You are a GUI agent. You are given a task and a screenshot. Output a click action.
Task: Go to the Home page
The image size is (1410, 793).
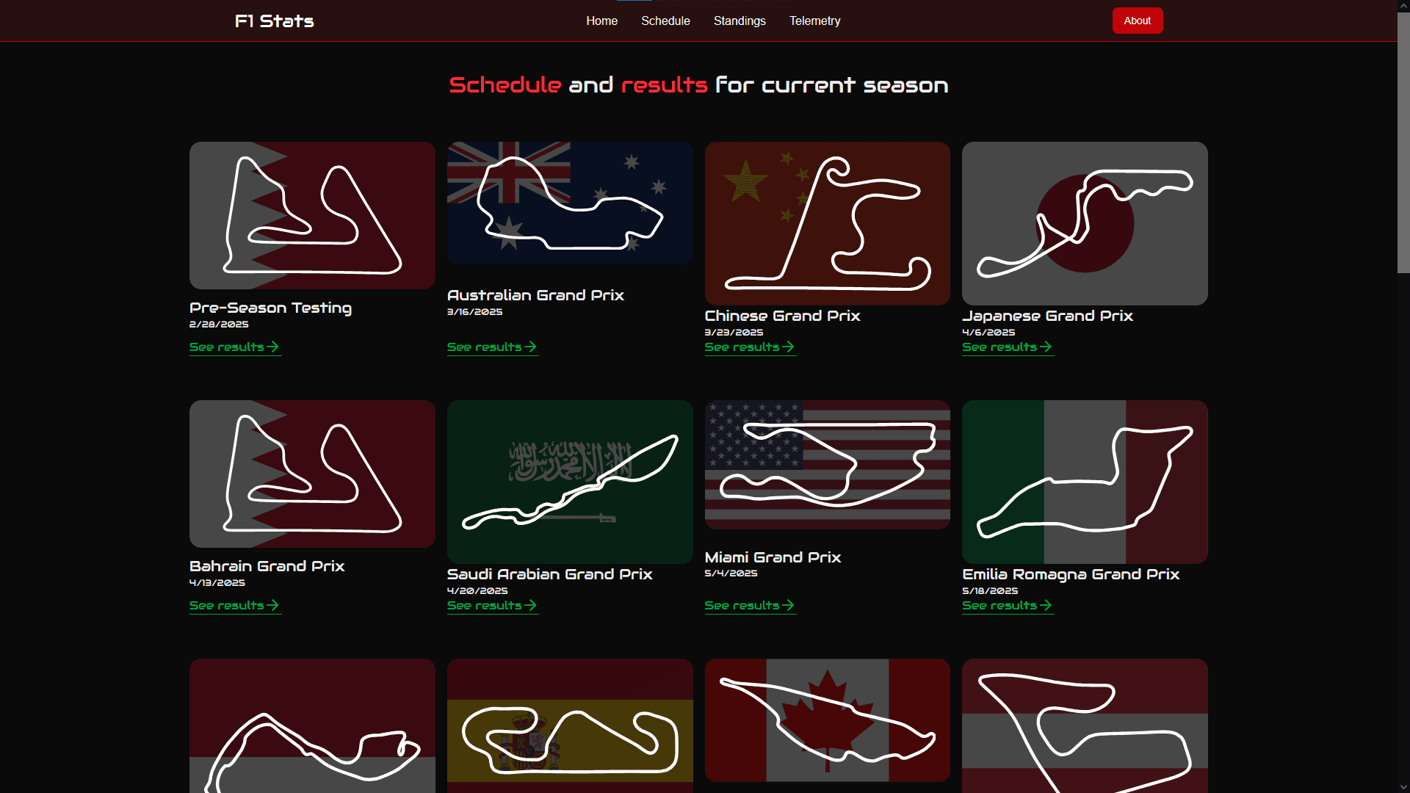tap(601, 21)
